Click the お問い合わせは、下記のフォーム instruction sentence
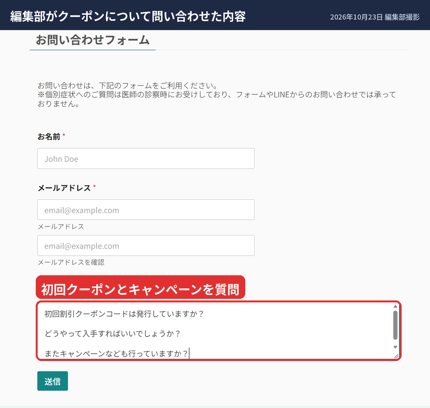Screen dimensions: 430x408 (x=128, y=86)
